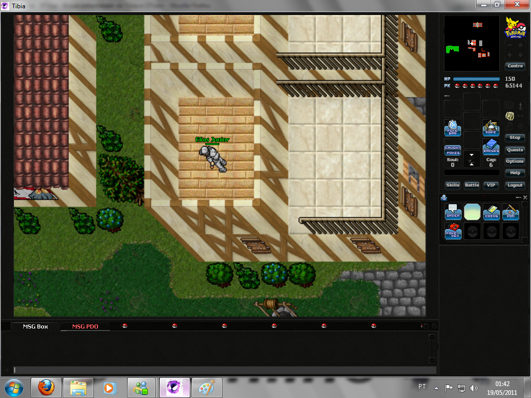
Task: Click the Elias Junior character
Action: pyautogui.click(x=213, y=159)
